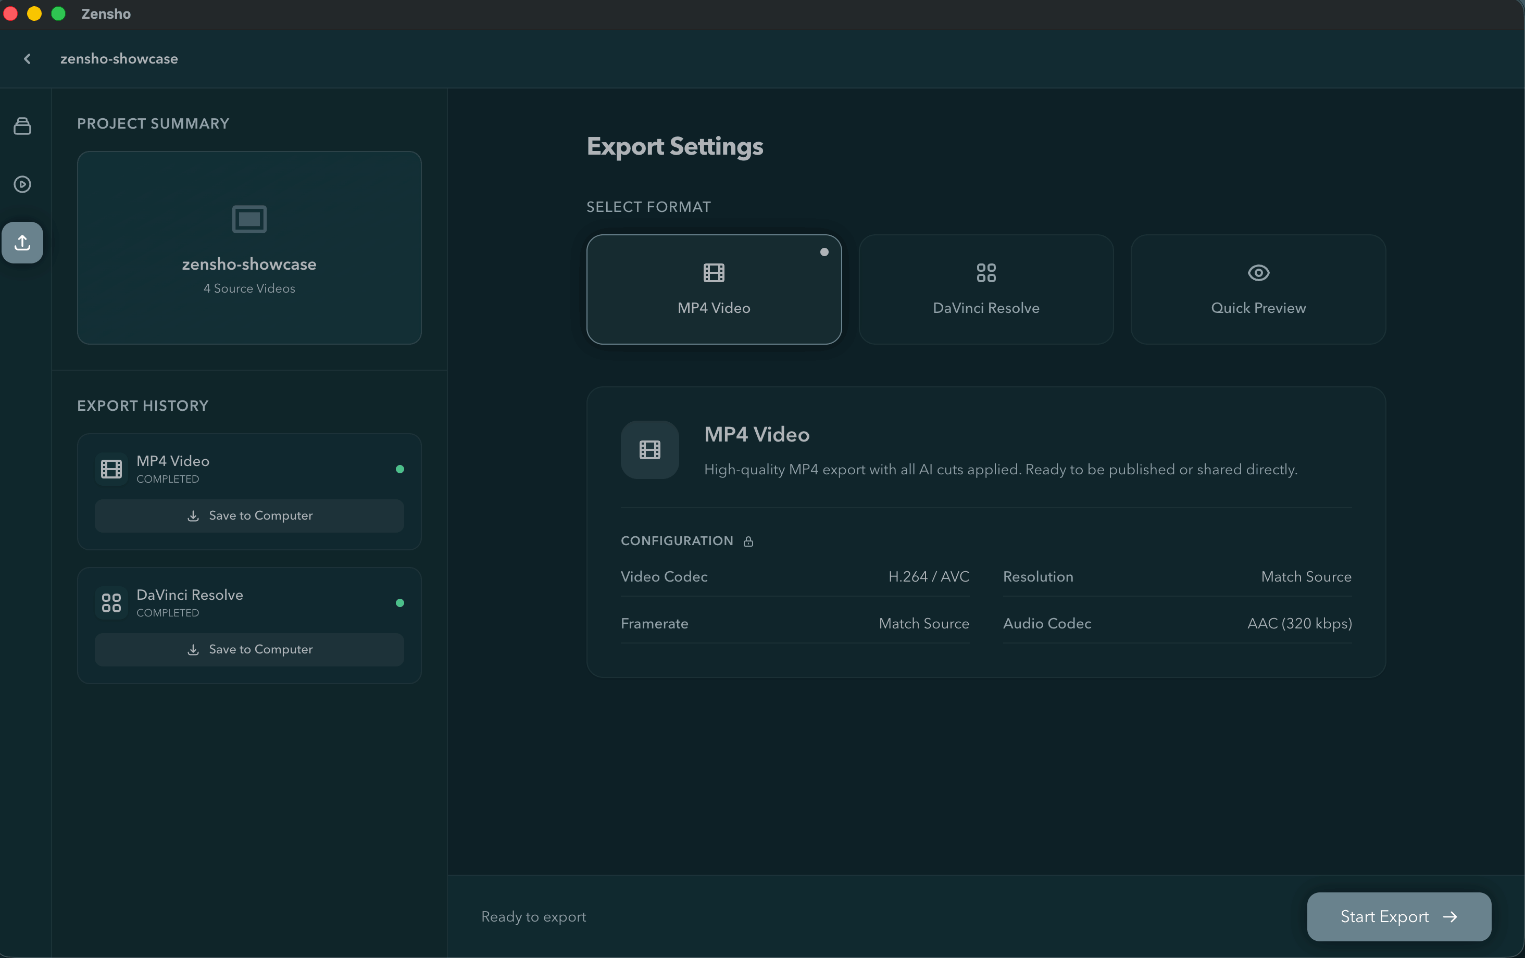1525x958 pixels.
Task: Select the DaVinci Resolve format label
Action: pyautogui.click(x=986, y=308)
